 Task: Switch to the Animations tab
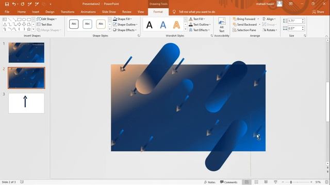88,12
